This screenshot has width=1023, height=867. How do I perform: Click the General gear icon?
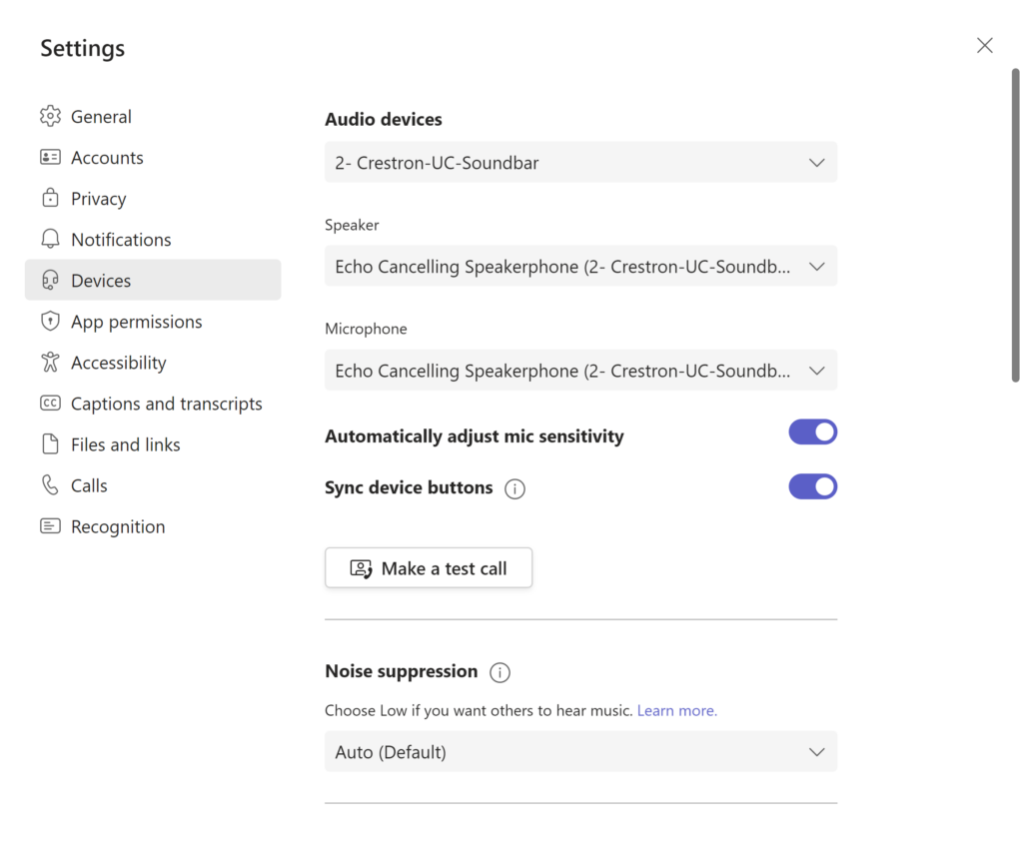50,116
